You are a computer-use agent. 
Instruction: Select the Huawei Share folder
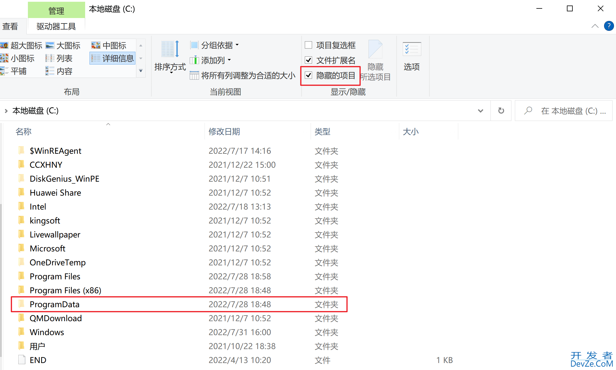[x=55, y=193]
